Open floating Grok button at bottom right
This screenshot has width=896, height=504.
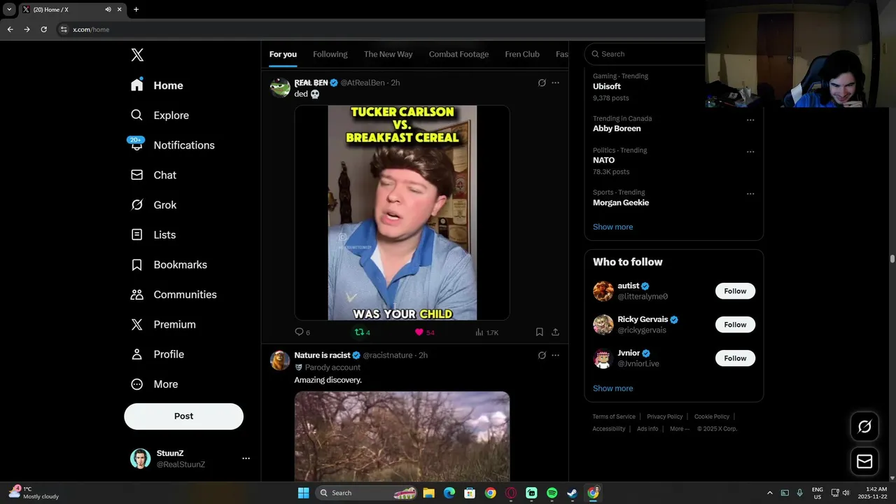(864, 426)
